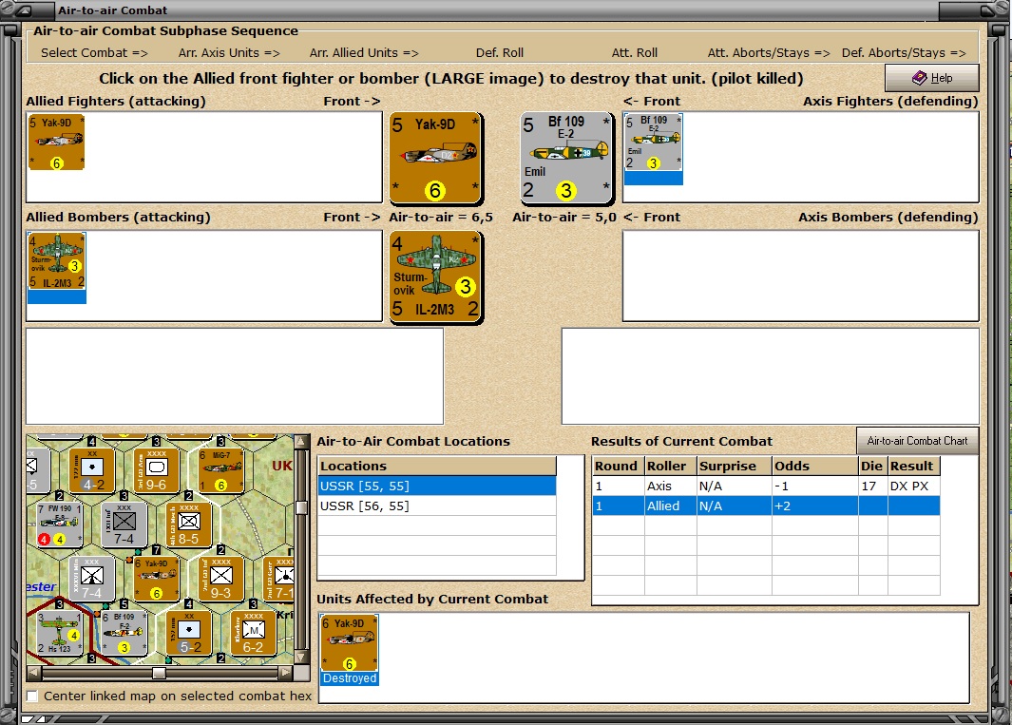This screenshot has height=725, width=1012.
Task: Click the 8-5 unit counter on map
Action: click(188, 525)
